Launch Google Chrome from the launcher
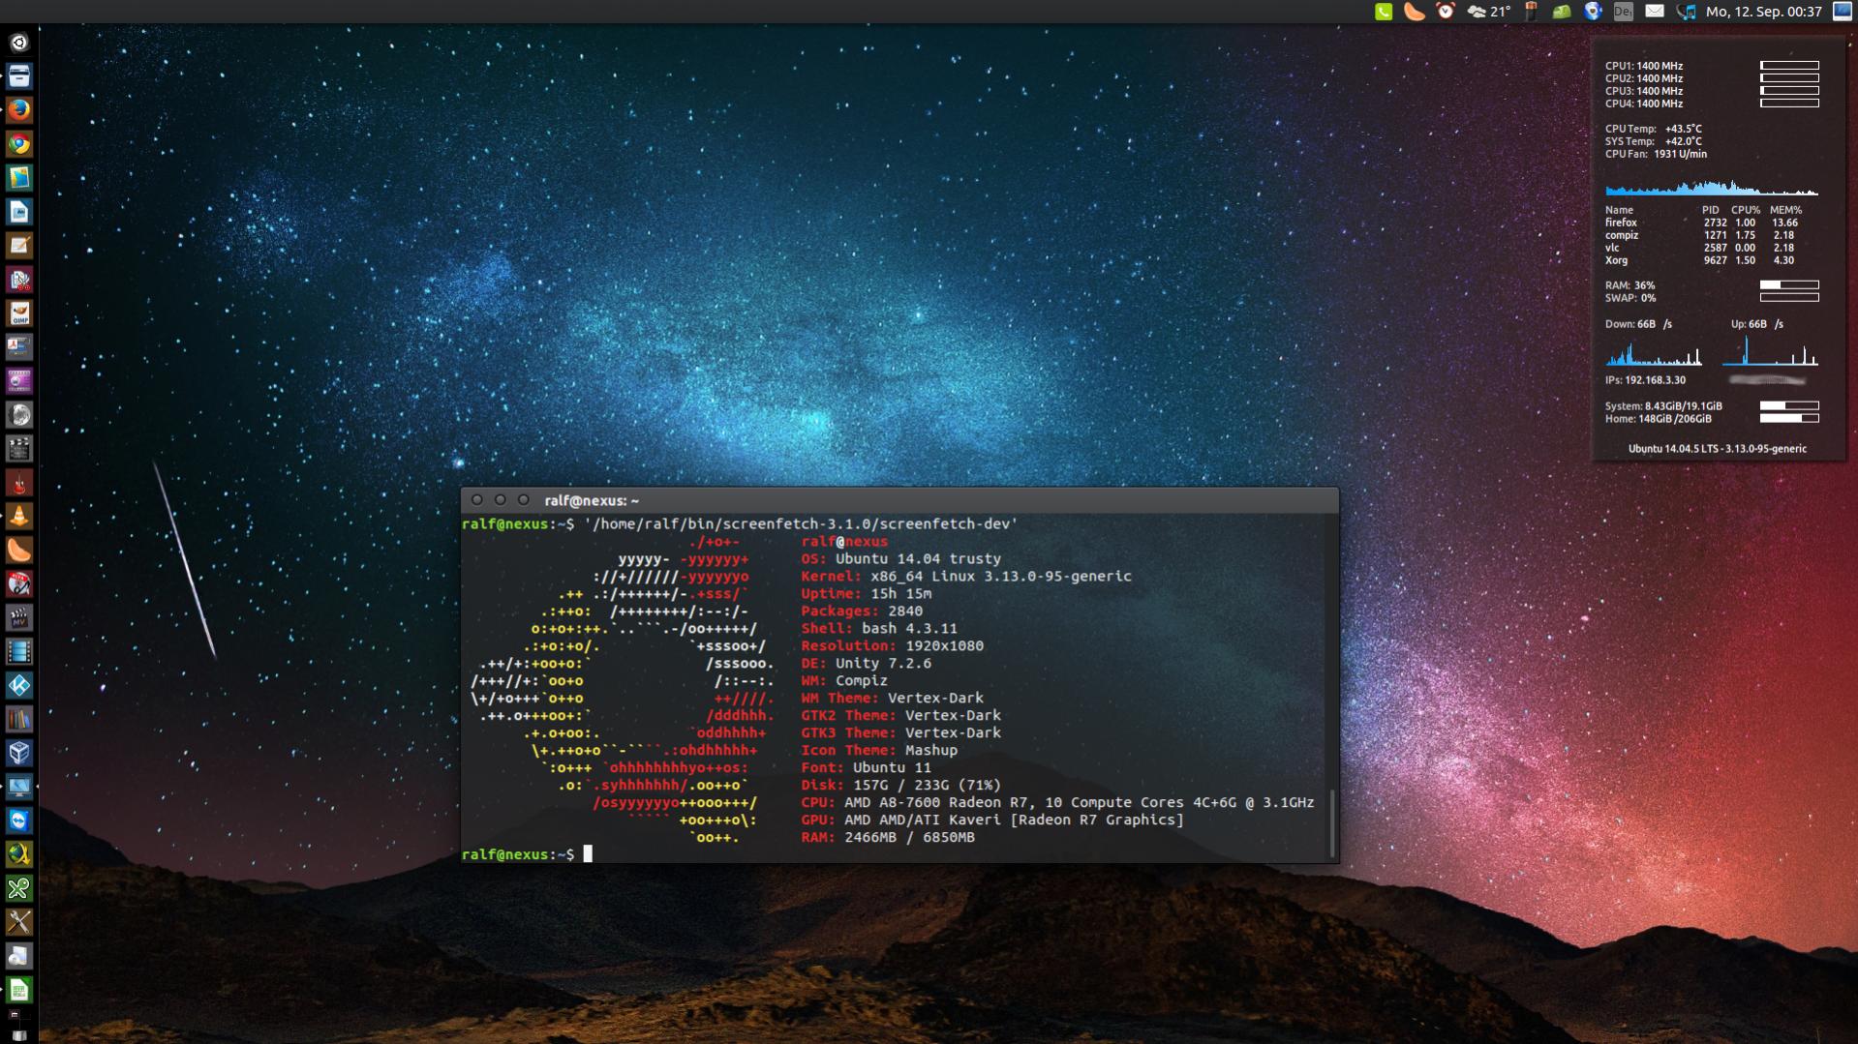Image resolution: width=1858 pixels, height=1044 pixels. click(18, 144)
